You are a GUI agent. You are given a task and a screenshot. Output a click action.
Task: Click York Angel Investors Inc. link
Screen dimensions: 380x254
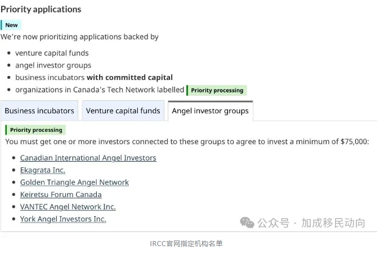pos(63,219)
